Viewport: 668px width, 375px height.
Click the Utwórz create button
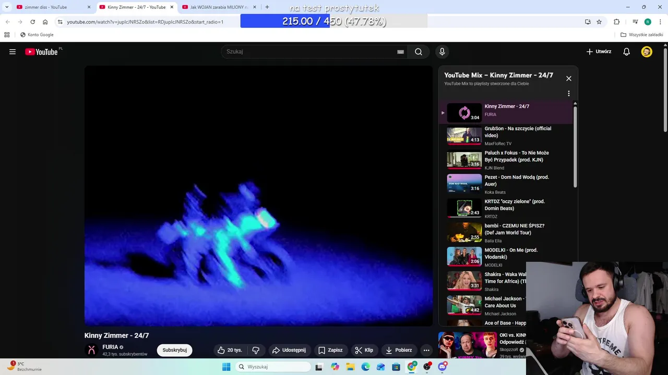click(x=599, y=52)
